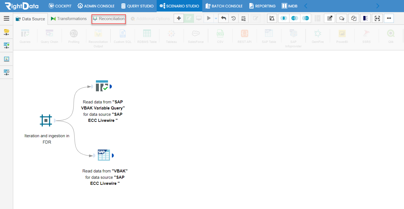404x209 pixels.
Task: Open the Additional Options tab
Action: [150, 19]
